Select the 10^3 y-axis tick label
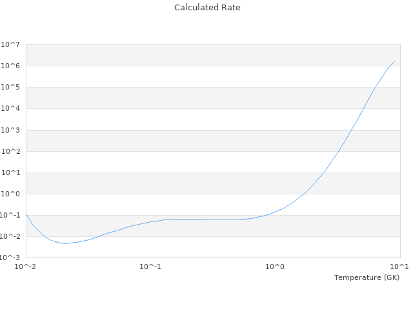This screenshot has width=413, height=309. point(11,130)
